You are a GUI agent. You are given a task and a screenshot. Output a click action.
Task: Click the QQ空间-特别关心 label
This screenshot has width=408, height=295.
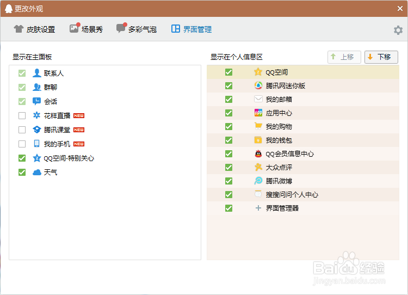click(x=69, y=158)
